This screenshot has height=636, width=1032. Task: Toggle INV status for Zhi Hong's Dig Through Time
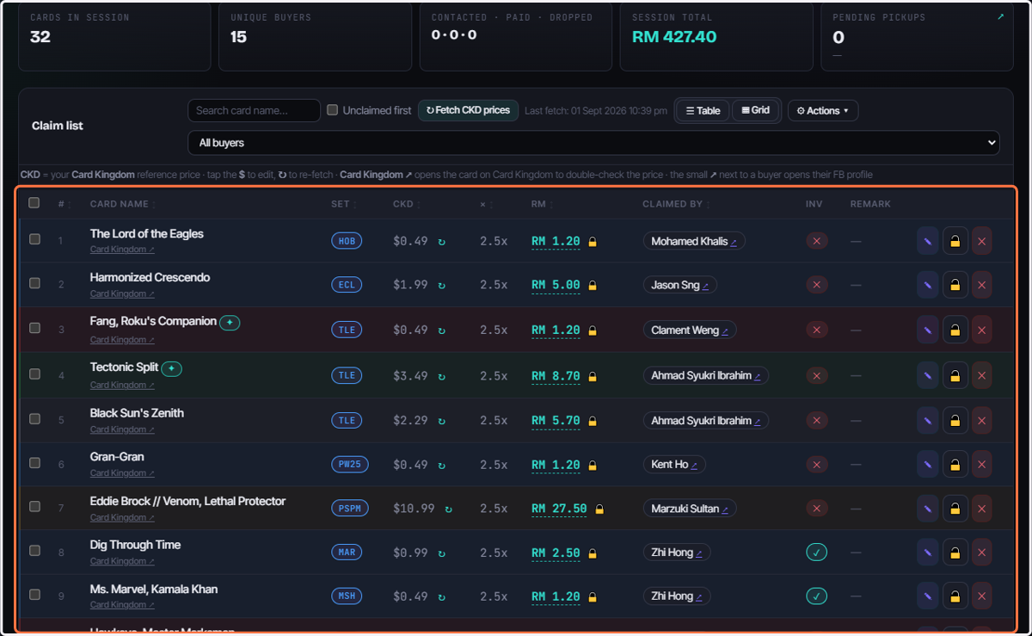pos(816,552)
